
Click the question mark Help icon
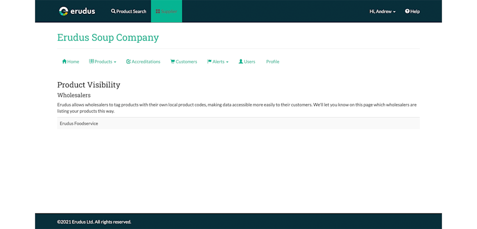(x=407, y=11)
